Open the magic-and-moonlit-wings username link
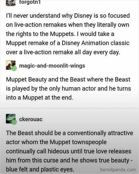 52,66
